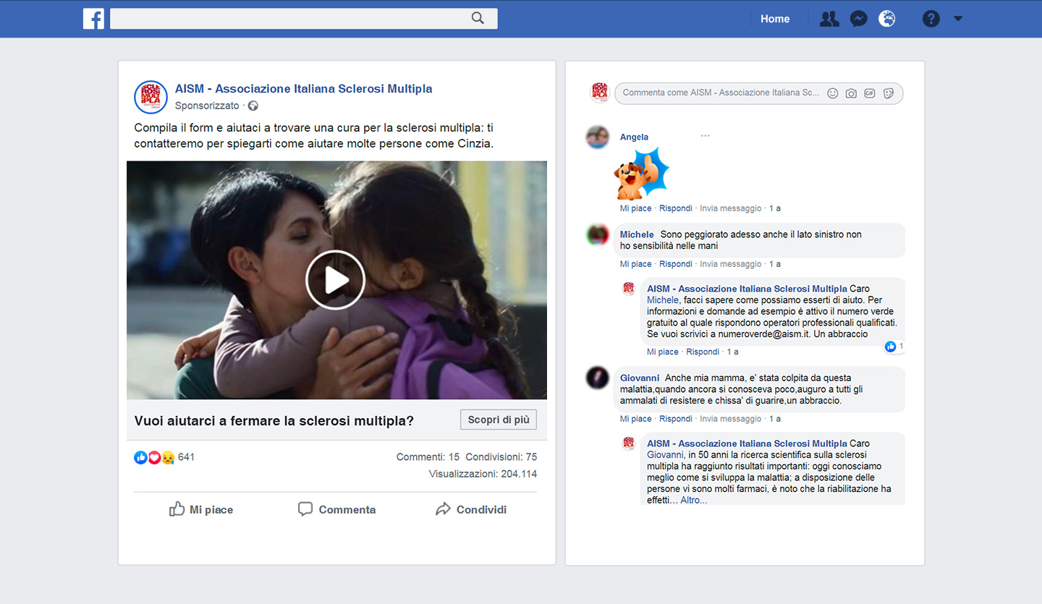Open Messenger icon in top bar
The width and height of the screenshot is (1042, 604).
[x=859, y=19]
